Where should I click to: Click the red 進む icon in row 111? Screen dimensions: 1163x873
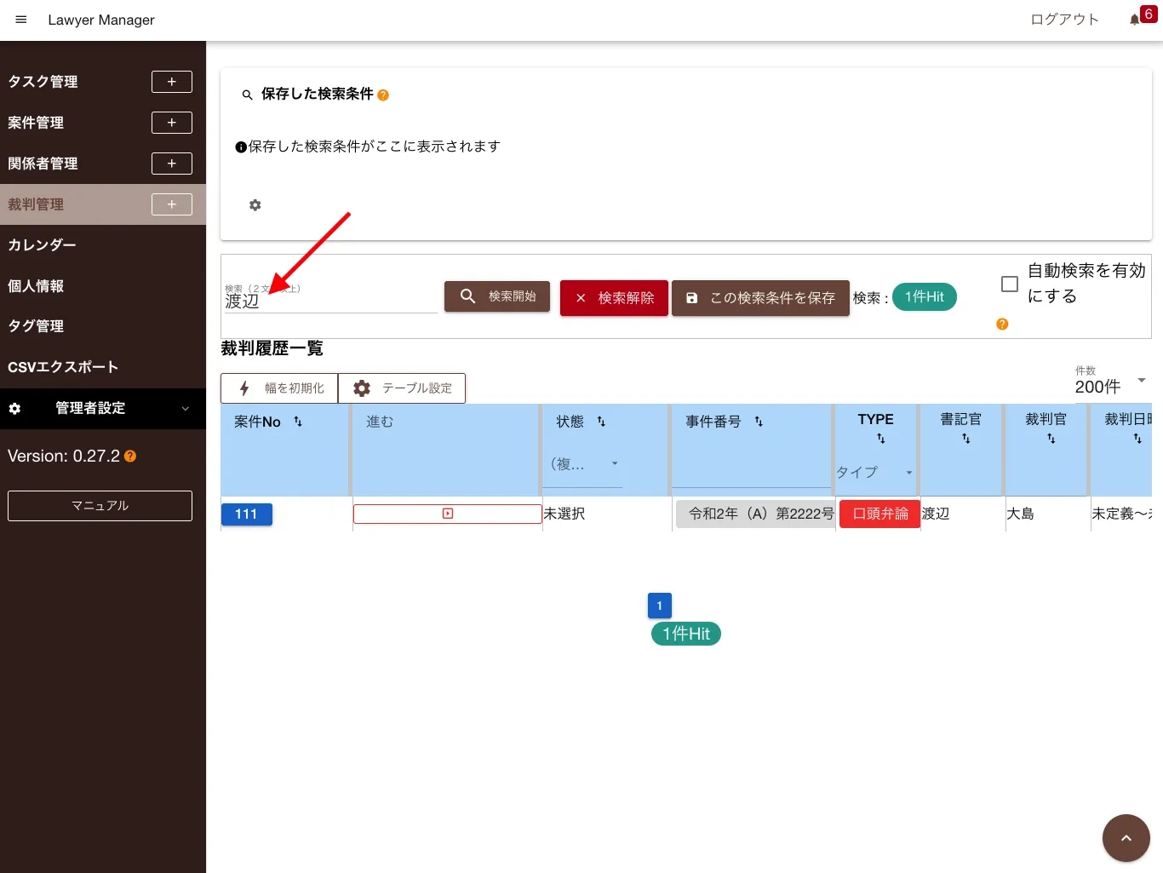click(x=448, y=514)
